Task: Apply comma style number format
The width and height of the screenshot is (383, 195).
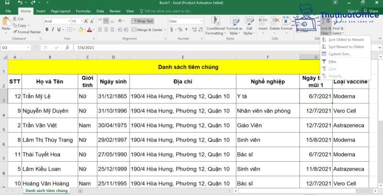Action: pos(187,30)
